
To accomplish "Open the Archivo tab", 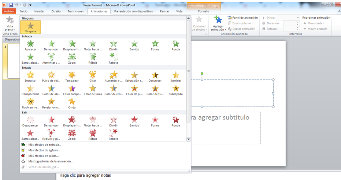I will tap(9, 11).
